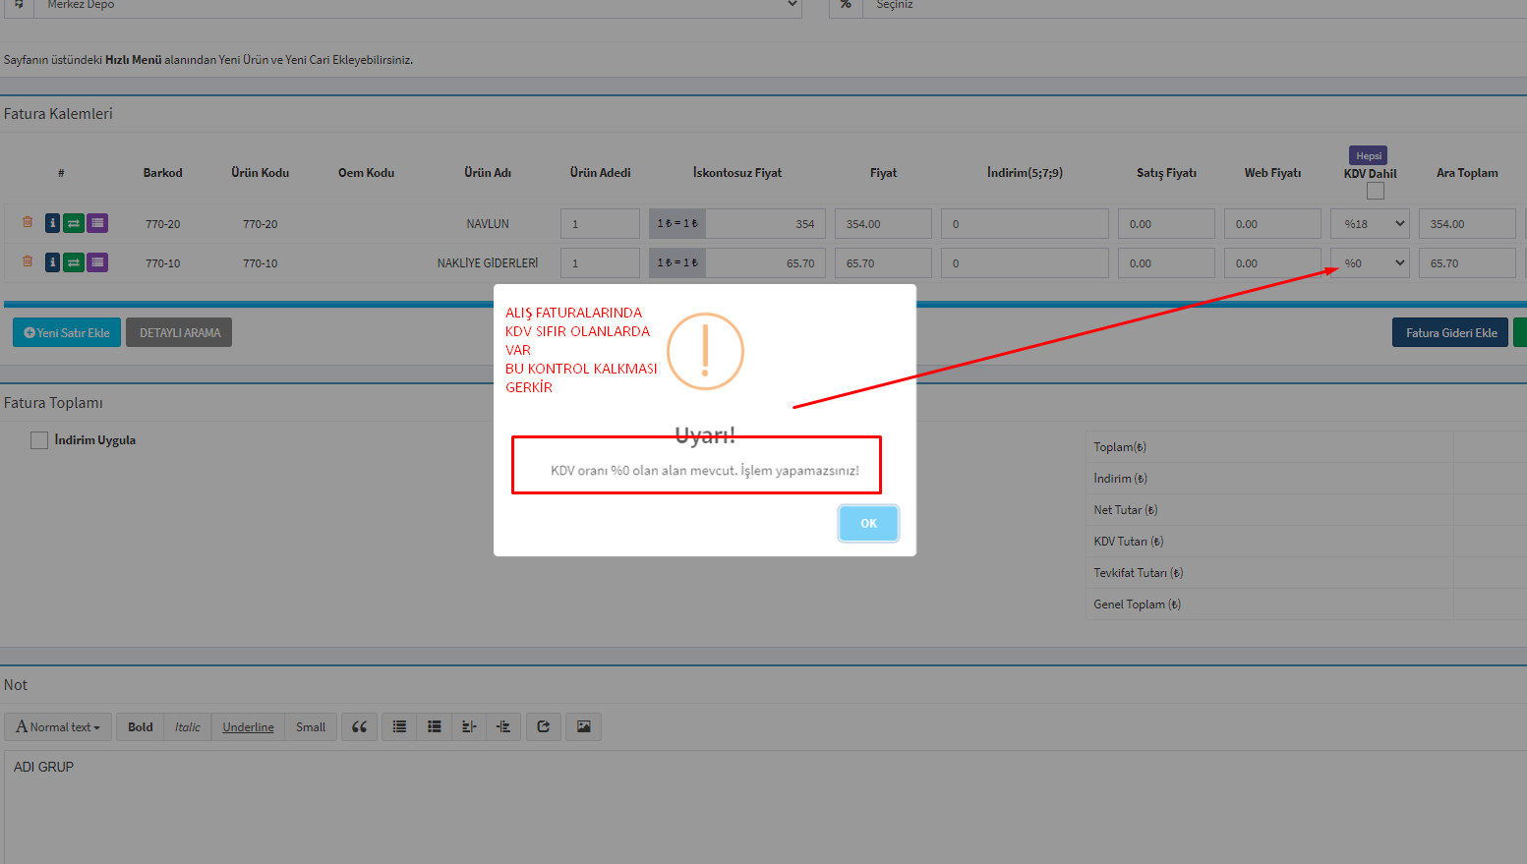This screenshot has width=1527, height=864.
Task: Insert blockquote in the note editor
Action: 359,727
